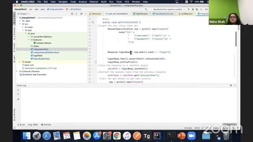Expand External Libraries node
253x142 pixels.
click(17, 71)
